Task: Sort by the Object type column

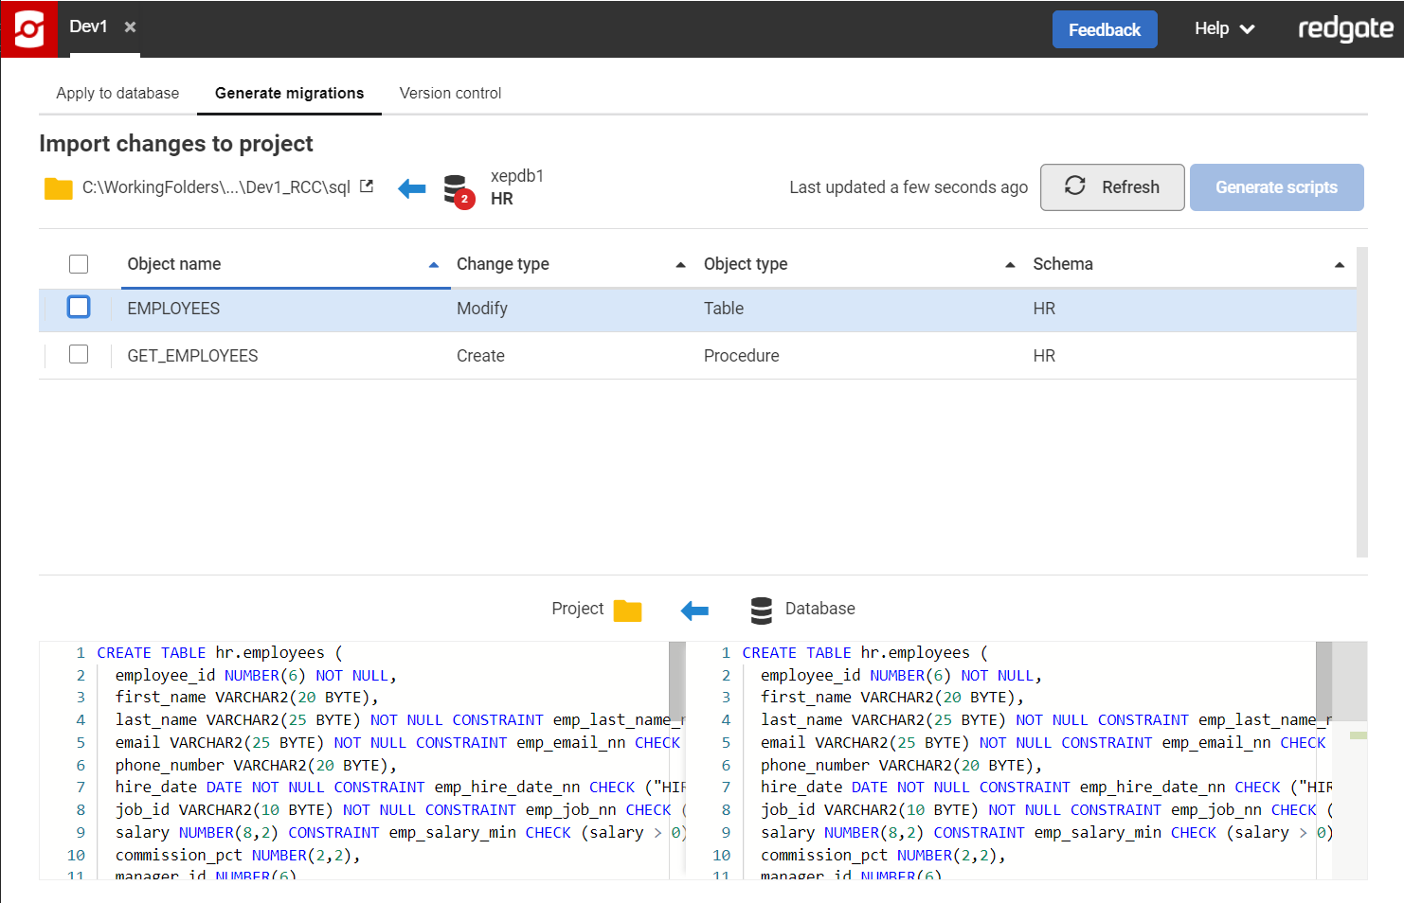Action: tap(746, 264)
